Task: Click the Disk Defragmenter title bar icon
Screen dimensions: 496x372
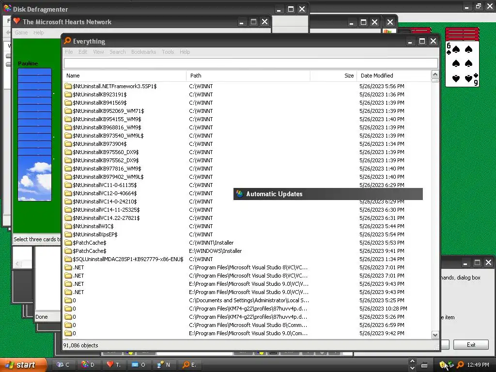Action: point(8,9)
